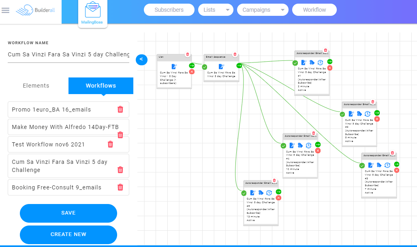Screen dimensions: 417x247
Task: Delete Booking Free-Consult 9_emails workflow
Action: [120, 187]
